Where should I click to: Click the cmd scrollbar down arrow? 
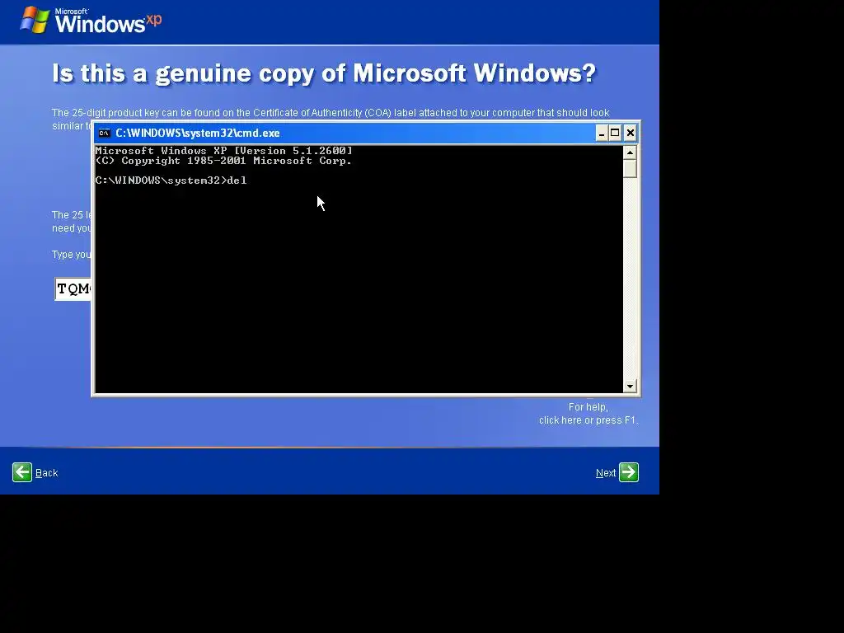tap(630, 386)
